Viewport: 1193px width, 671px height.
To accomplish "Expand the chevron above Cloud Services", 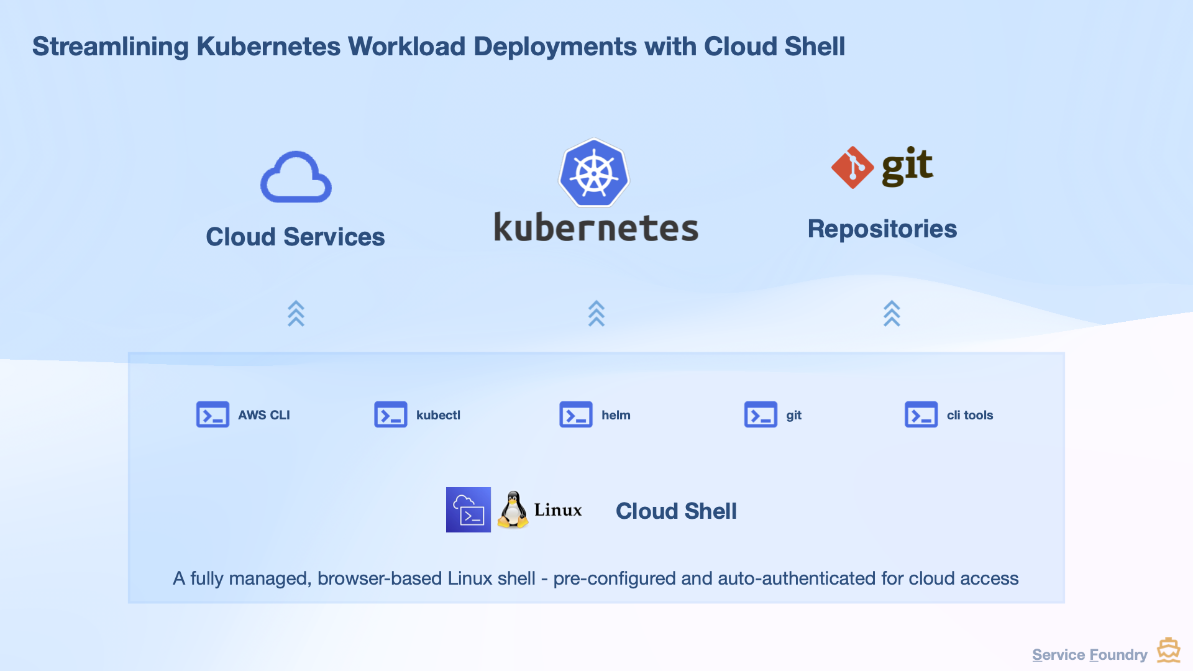I will click(x=296, y=314).
